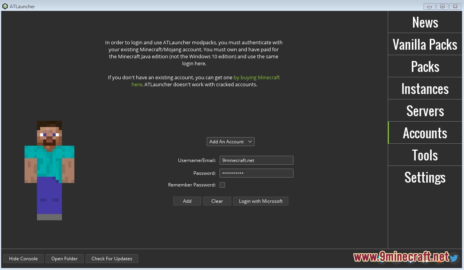
Task: Select the Accounts tab
Action: [425, 133]
